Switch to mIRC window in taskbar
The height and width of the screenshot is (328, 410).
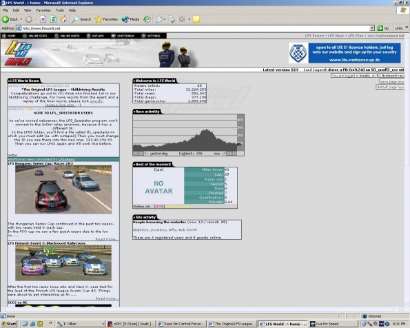pyautogui.click(x=131, y=324)
